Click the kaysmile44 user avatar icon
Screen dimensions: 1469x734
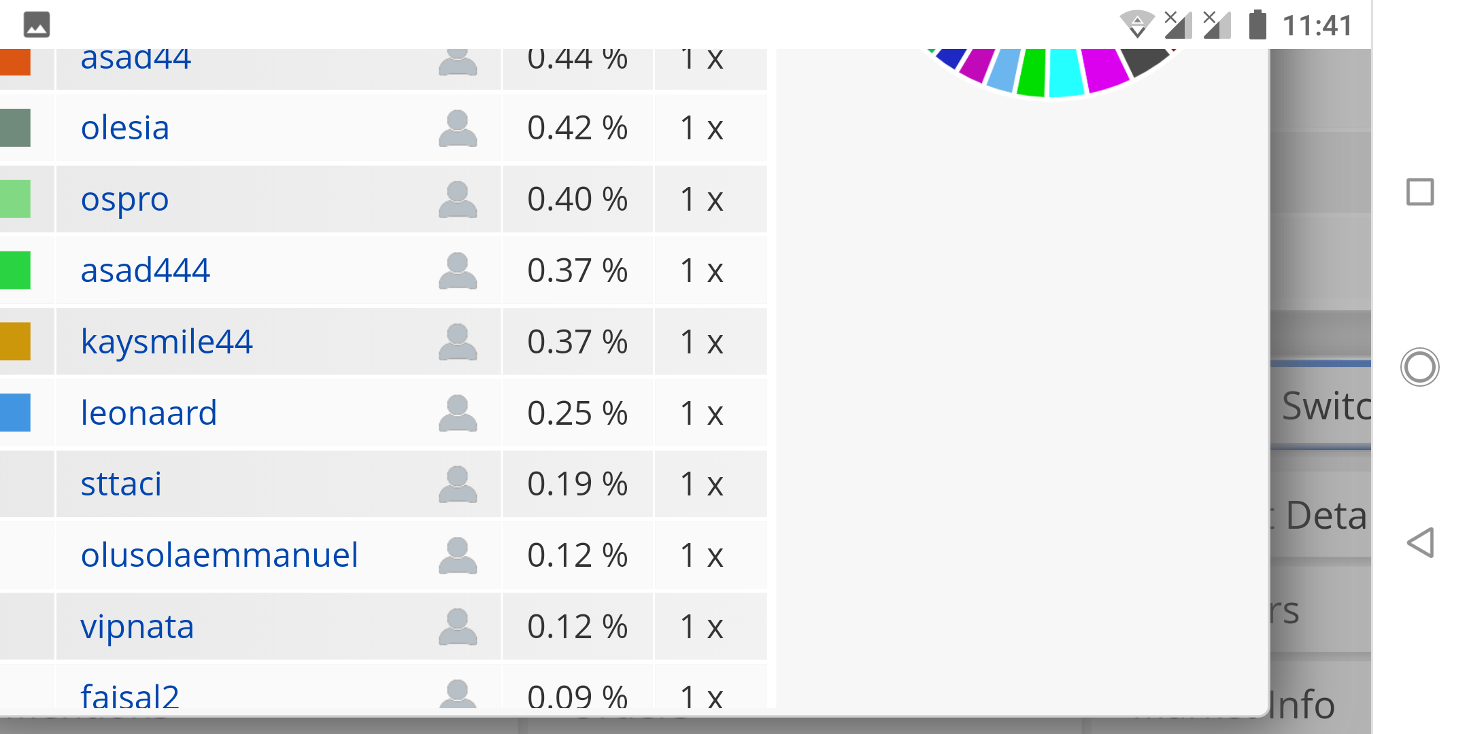458,342
